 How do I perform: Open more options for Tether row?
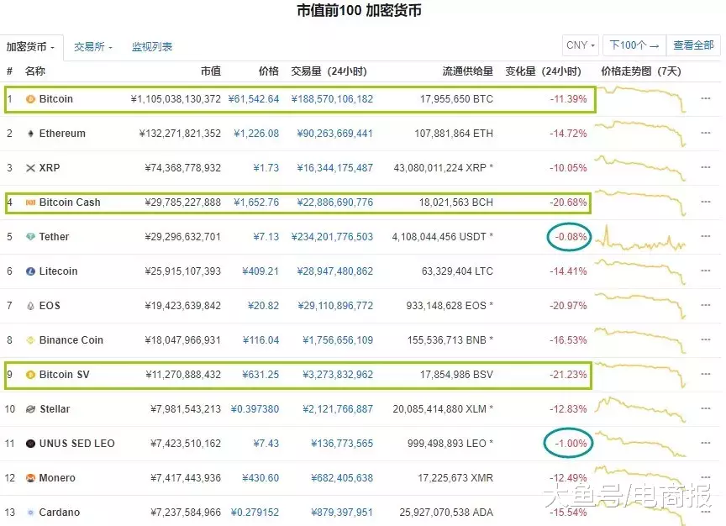point(706,236)
